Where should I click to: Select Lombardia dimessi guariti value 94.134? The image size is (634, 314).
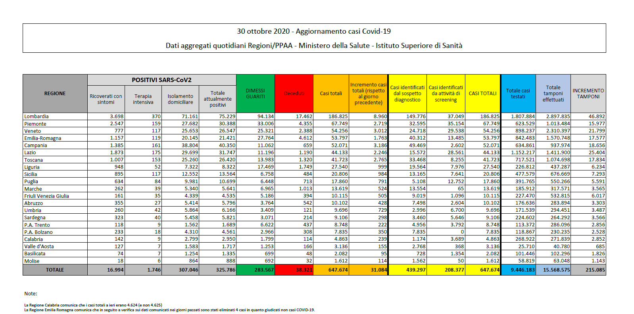point(265,117)
